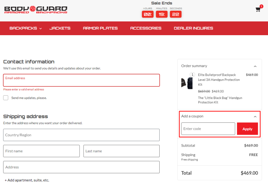The width and height of the screenshot is (268, 184).
Task: Open the Country/Region selector
Action: click(81, 135)
